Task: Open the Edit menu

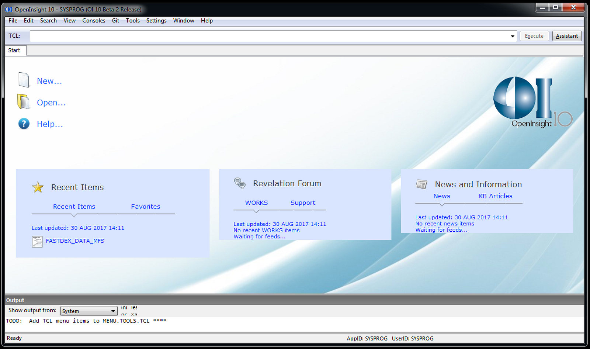Action: [29, 21]
